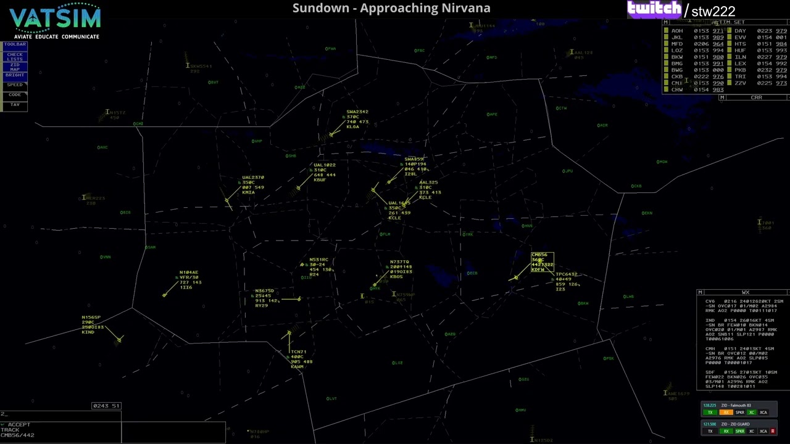Image resolution: width=790 pixels, height=444 pixels.
Task: Click the M button of ALTIM SET
Action: point(665,22)
